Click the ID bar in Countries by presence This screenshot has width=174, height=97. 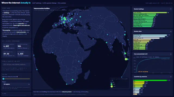(139, 83)
